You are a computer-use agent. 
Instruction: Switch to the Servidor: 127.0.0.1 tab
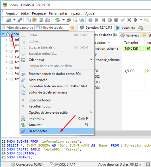click(96, 28)
